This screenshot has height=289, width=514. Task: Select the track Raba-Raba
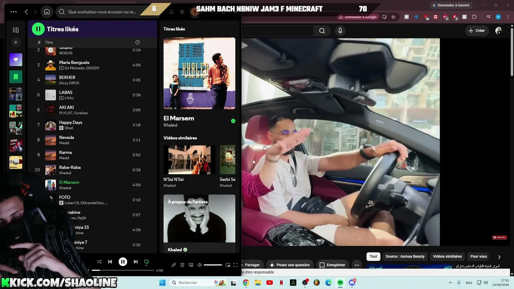(92, 170)
